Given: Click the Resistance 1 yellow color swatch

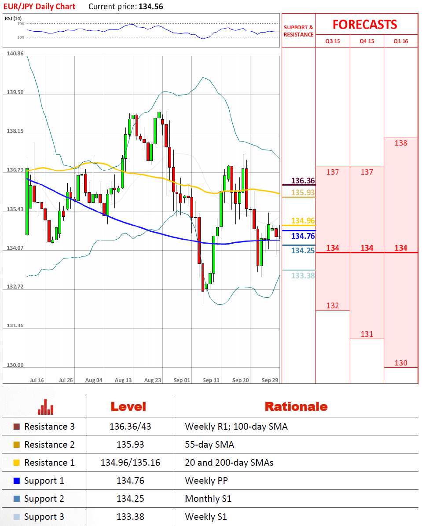Looking at the screenshot, I should coord(16,463).
